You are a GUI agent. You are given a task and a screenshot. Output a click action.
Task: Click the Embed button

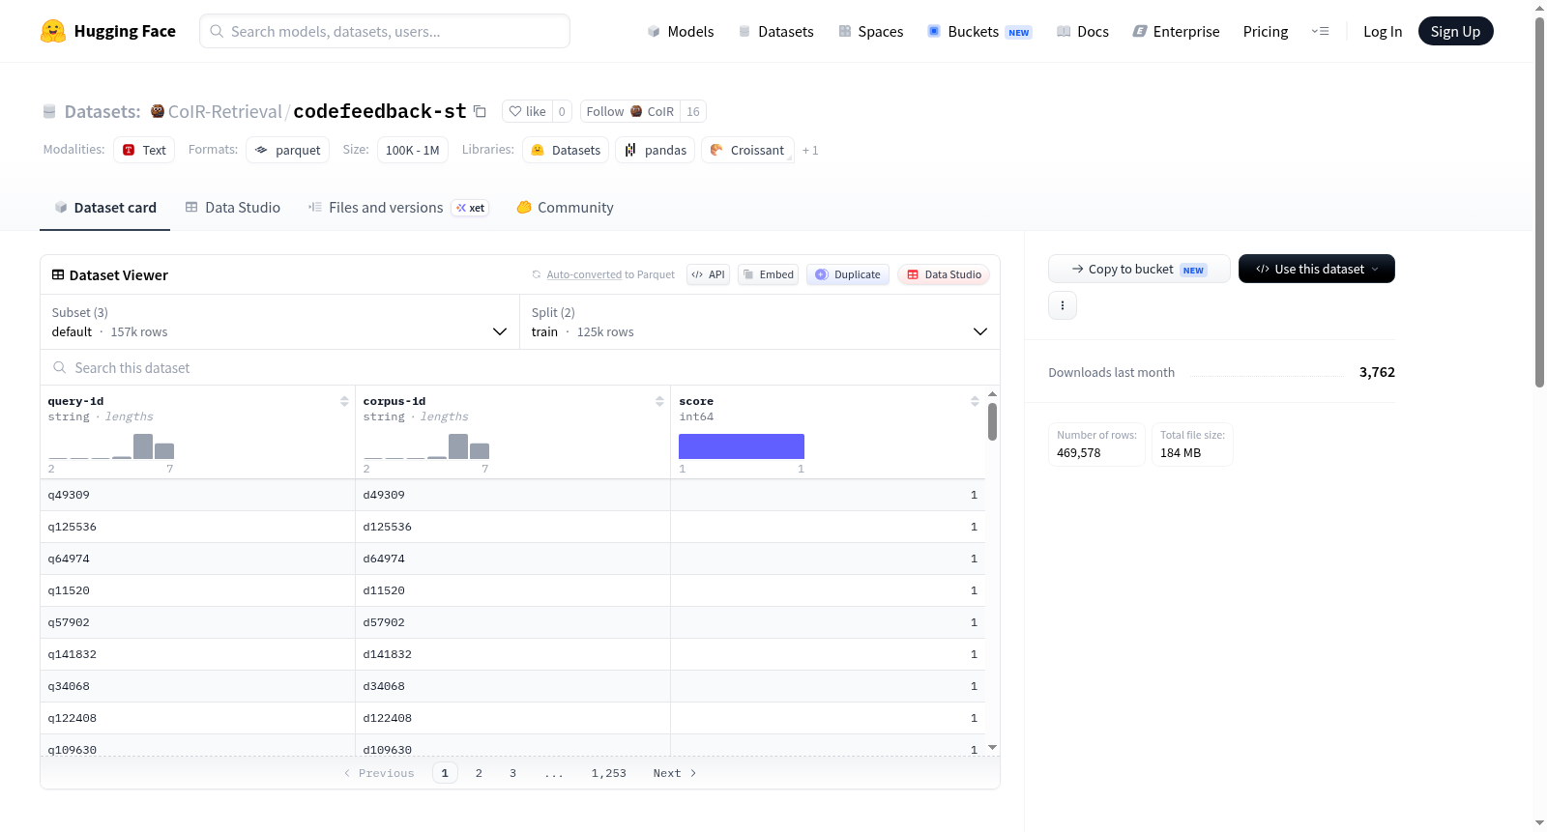coord(768,274)
